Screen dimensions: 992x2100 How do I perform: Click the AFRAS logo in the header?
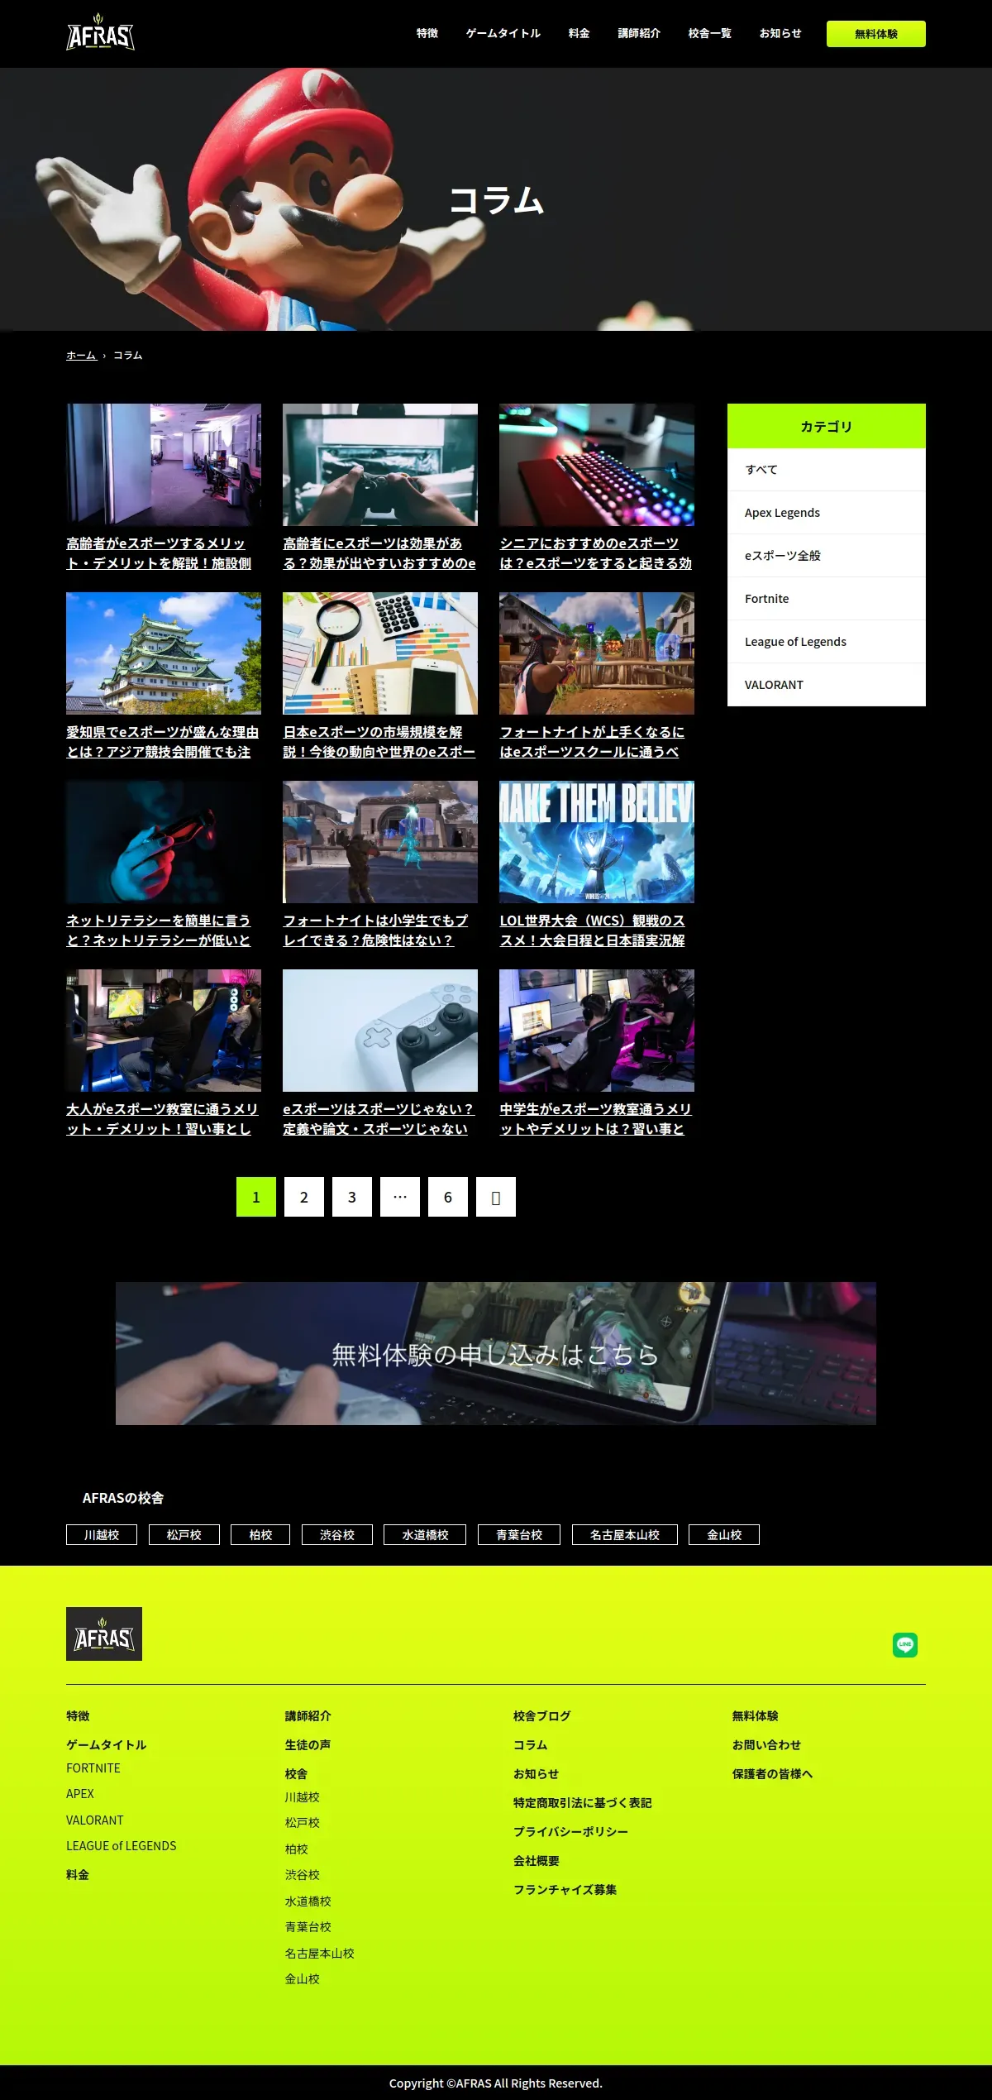click(100, 33)
